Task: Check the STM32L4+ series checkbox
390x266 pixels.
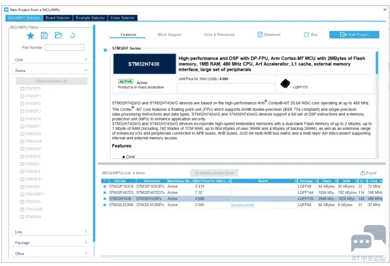Action: pyautogui.click(x=22, y=179)
